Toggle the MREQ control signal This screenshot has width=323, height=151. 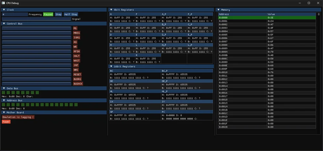point(77,33)
